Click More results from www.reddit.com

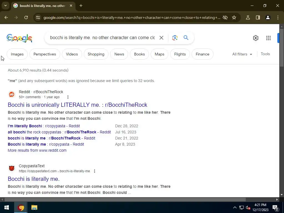pyautogui.click(x=37, y=150)
